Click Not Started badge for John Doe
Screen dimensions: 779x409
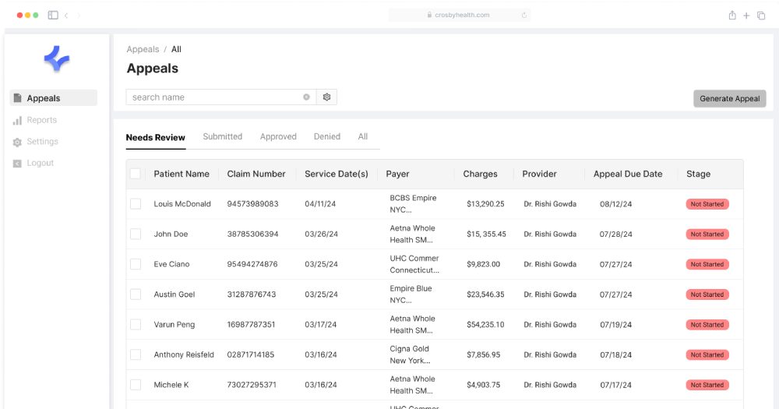(x=707, y=234)
